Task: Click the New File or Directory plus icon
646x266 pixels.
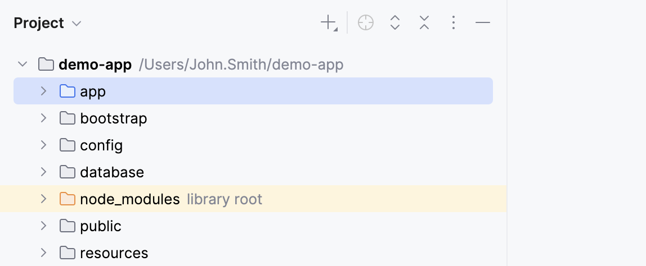Action: [x=328, y=23]
